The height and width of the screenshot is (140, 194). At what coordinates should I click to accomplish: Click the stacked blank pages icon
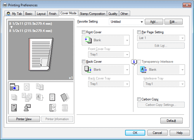[14, 97]
